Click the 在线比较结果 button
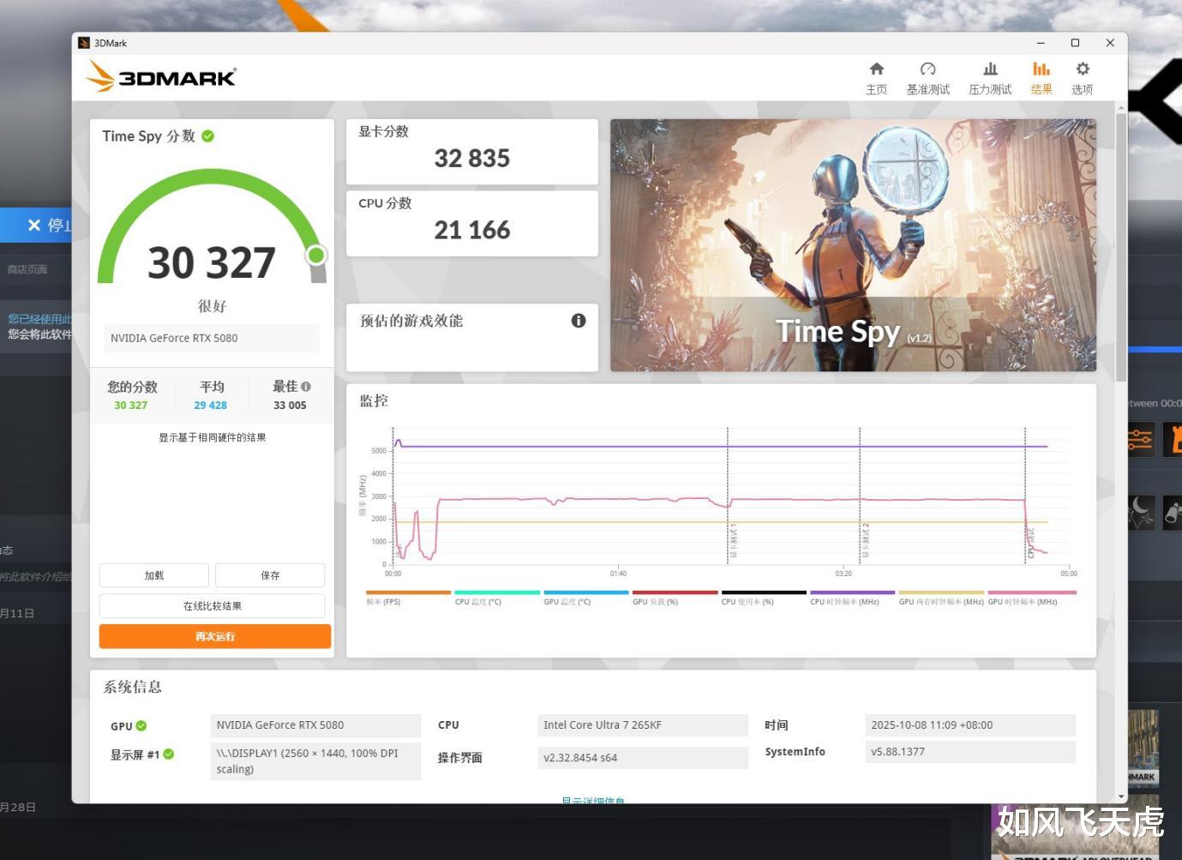This screenshot has height=860, width=1182. 212,606
